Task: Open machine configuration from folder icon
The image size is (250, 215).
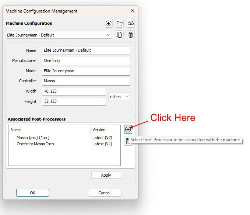Action: 119,24
